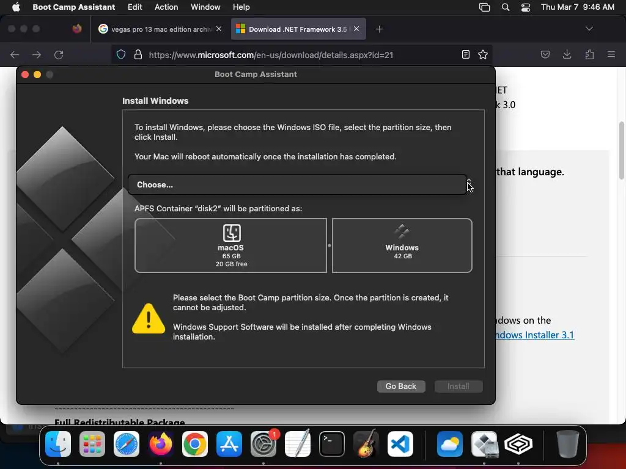Launch Terminal from the Dock
The width and height of the screenshot is (626, 469).
point(332,444)
